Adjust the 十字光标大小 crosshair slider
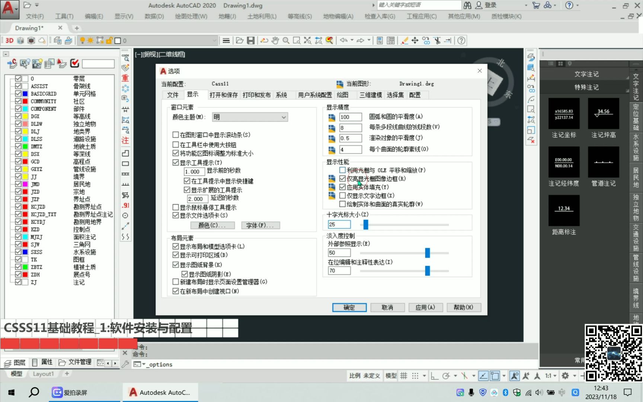The image size is (643, 402). point(365,224)
